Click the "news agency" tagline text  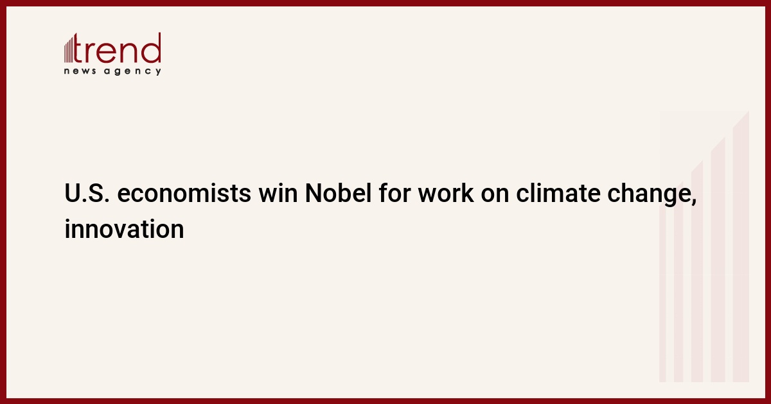(112, 71)
